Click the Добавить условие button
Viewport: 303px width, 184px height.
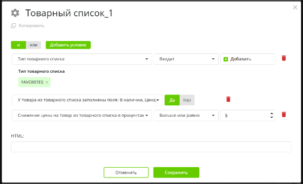[x=68, y=45]
